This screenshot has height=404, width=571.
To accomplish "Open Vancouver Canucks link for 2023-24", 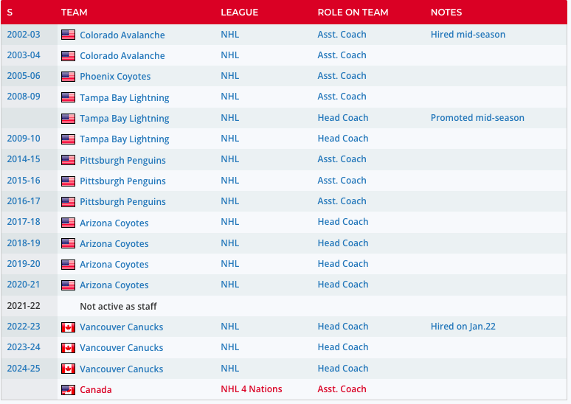I will pyautogui.click(x=121, y=348).
